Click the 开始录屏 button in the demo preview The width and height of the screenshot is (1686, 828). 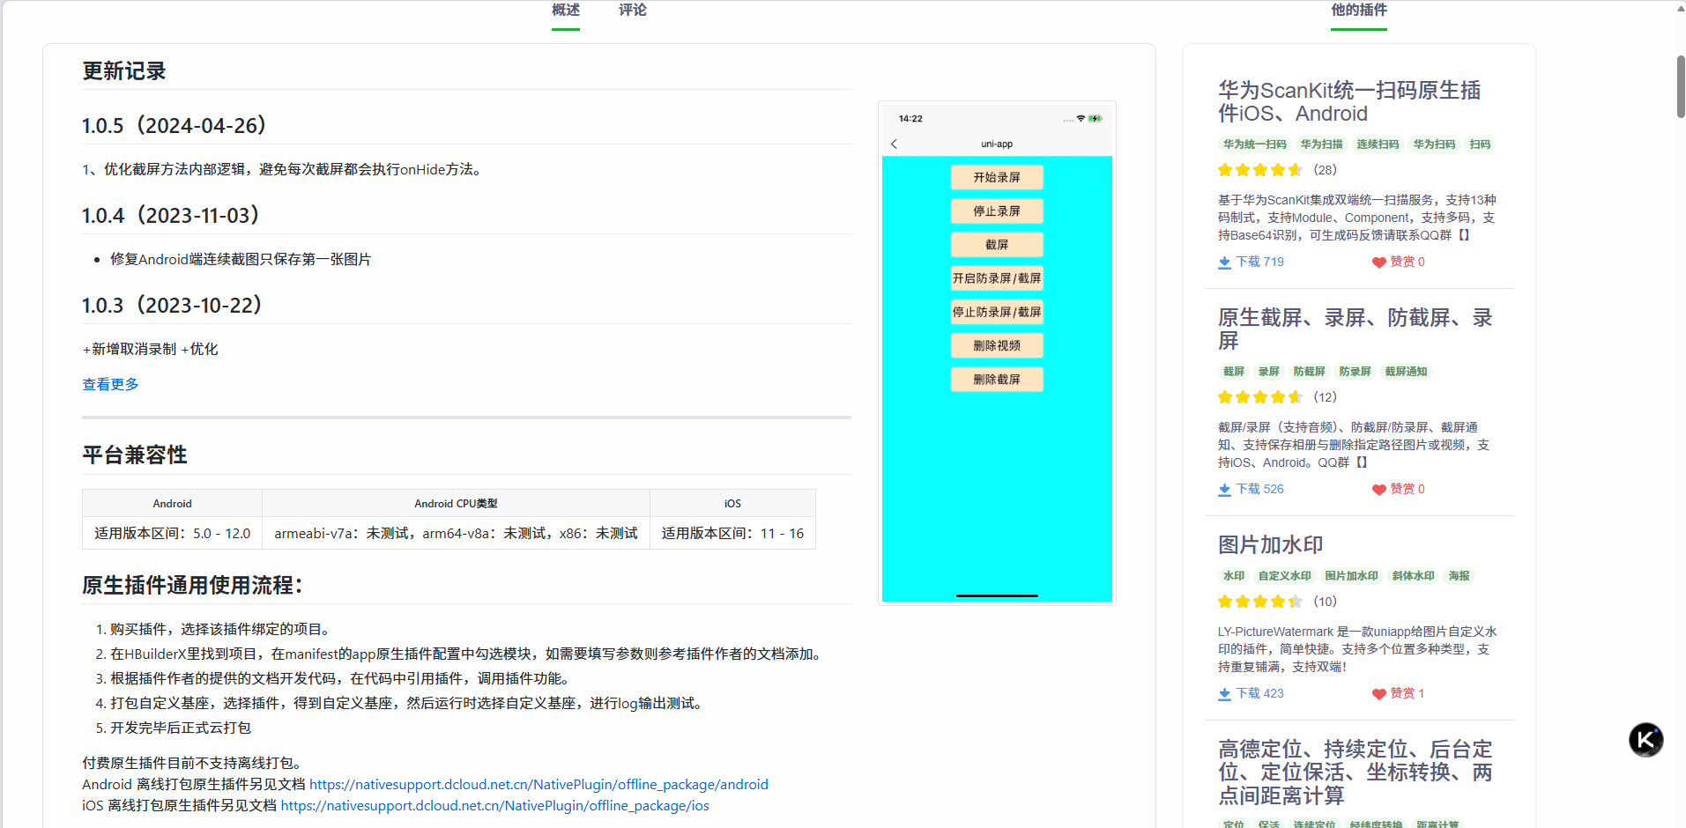(996, 177)
